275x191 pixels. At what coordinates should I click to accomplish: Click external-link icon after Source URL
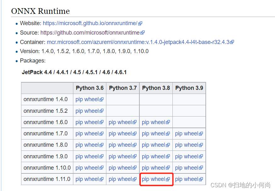click(x=143, y=33)
